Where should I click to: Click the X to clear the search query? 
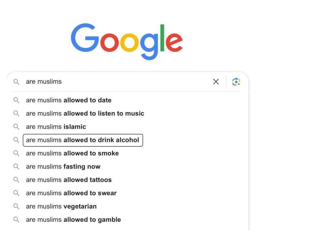216,82
